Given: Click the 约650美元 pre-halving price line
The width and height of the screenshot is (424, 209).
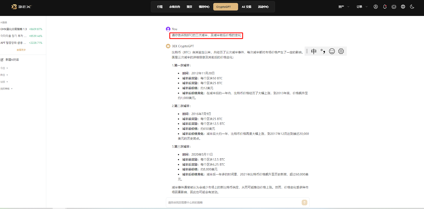Looking at the screenshot, I should (199, 129).
